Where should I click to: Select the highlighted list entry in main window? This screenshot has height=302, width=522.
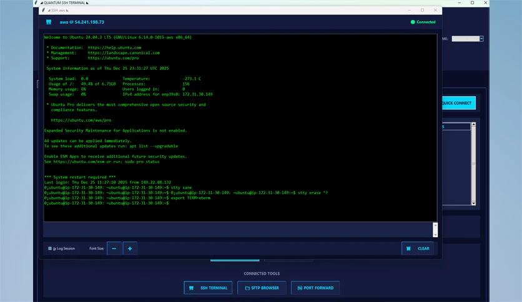pyautogui.click(x=456, y=127)
